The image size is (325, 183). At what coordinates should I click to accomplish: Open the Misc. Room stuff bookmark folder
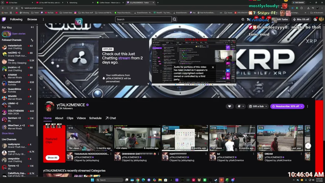coord(86,12)
